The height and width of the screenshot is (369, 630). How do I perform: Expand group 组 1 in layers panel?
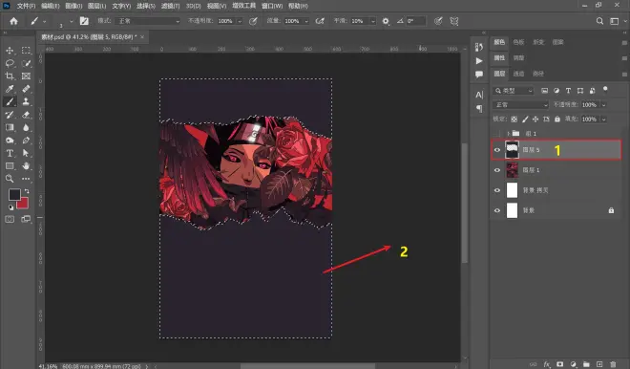coord(508,133)
